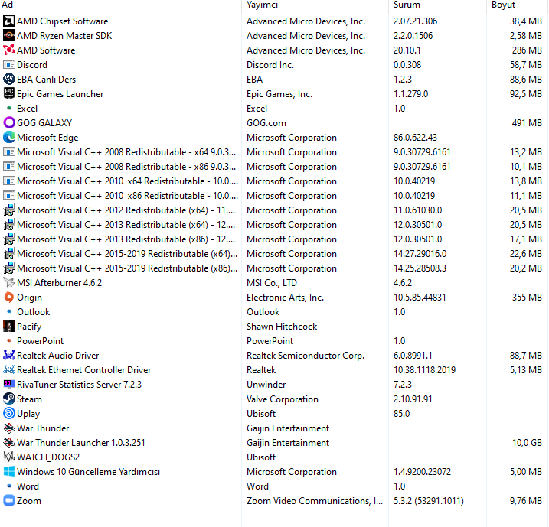
Task: Click the orange Origin icon
Action: 9,298
